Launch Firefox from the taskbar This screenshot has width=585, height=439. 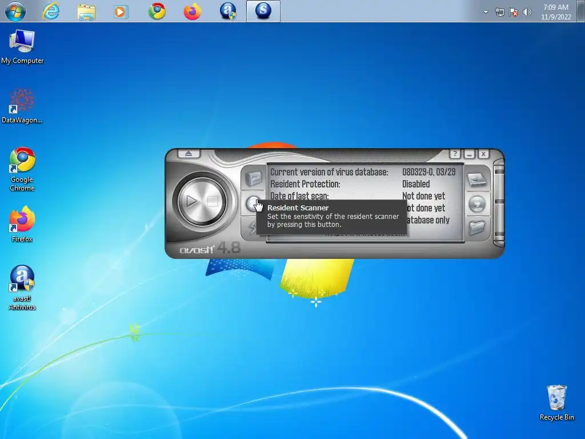point(193,11)
